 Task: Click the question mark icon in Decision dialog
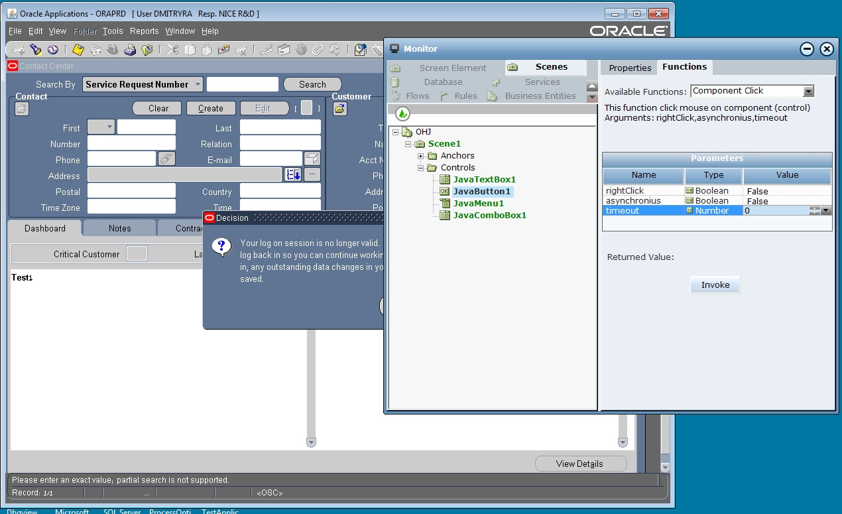coord(221,248)
